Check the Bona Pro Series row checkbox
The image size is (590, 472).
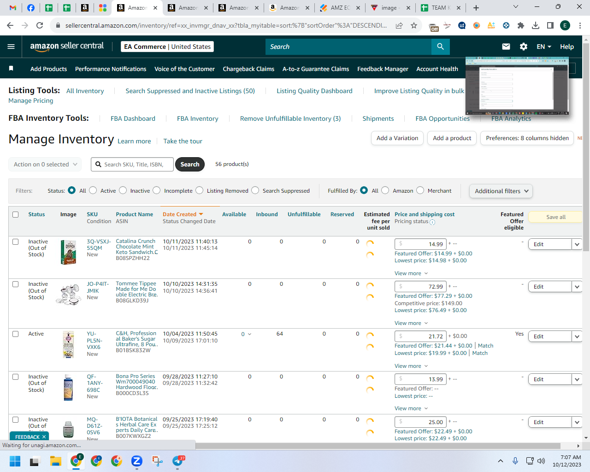16,377
